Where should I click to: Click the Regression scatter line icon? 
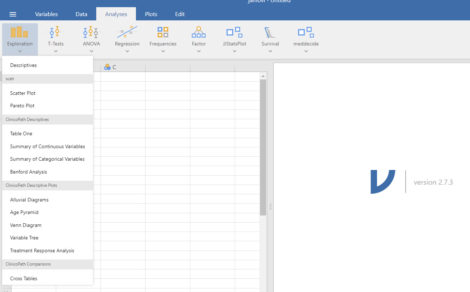point(127,32)
